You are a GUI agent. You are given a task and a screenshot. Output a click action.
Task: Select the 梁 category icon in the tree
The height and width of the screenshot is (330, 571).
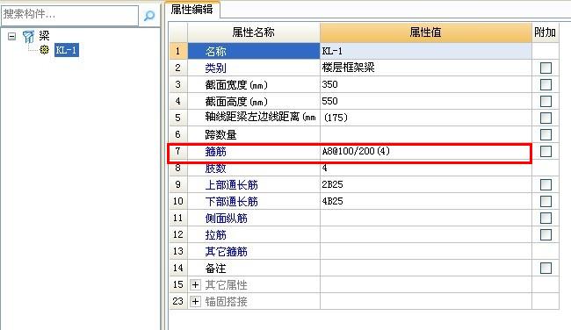(28, 36)
